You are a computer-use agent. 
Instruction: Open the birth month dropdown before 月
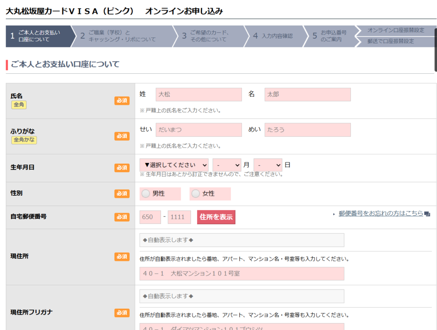pos(227,165)
